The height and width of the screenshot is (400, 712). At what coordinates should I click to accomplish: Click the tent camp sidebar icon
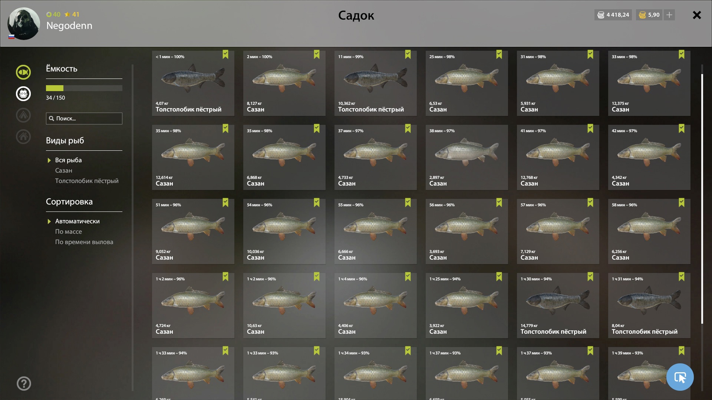pyautogui.click(x=23, y=115)
